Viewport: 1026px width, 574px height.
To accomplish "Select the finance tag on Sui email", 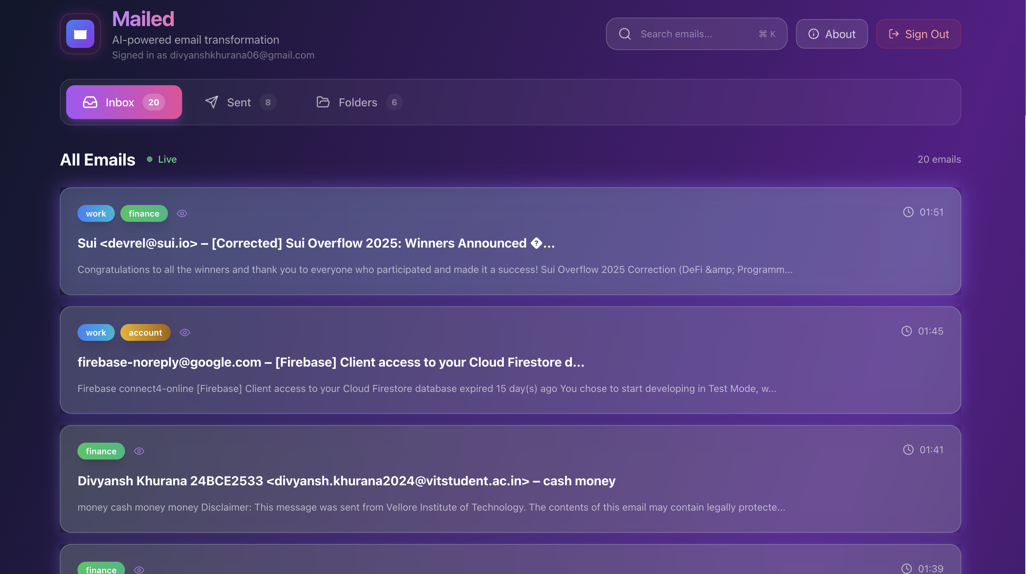I will [144, 213].
